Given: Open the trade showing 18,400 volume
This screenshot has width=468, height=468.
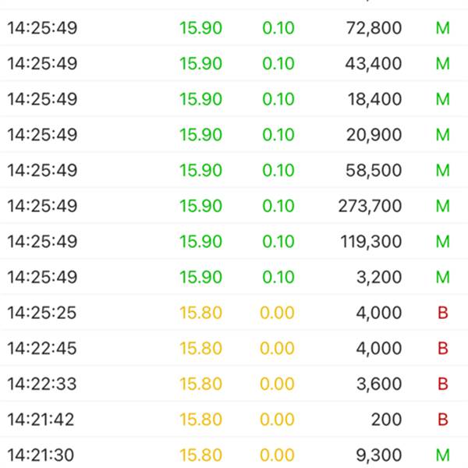Looking at the screenshot, I should pos(373,99).
